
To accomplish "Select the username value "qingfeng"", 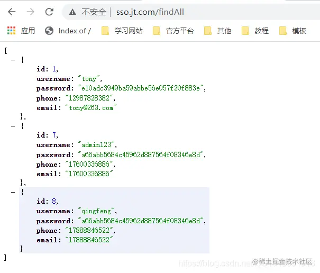I will click(x=96, y=211).
